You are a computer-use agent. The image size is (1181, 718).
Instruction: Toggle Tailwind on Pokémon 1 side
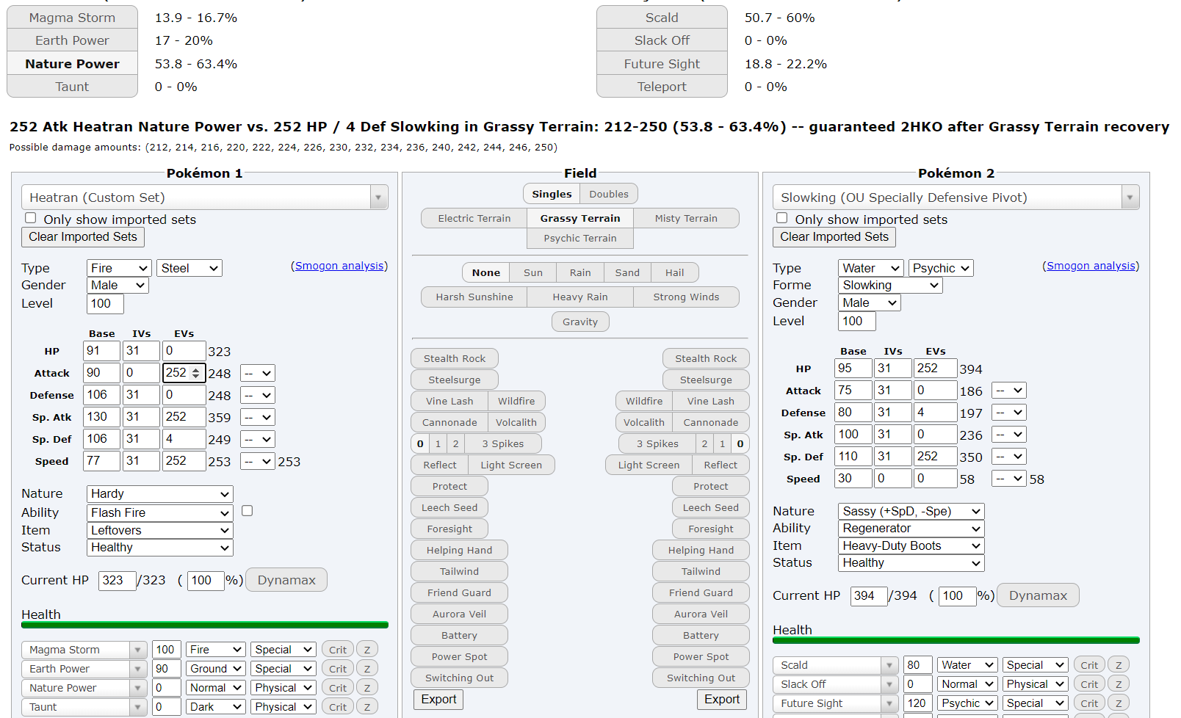tap(459, 571)
